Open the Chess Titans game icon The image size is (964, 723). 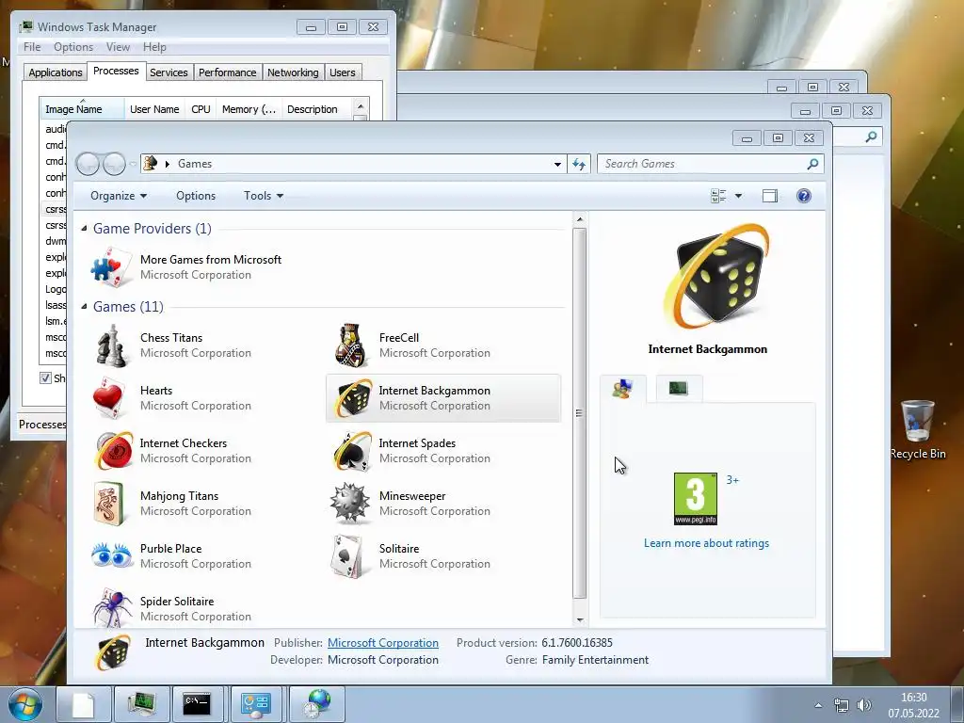click(x=112, y=345)
